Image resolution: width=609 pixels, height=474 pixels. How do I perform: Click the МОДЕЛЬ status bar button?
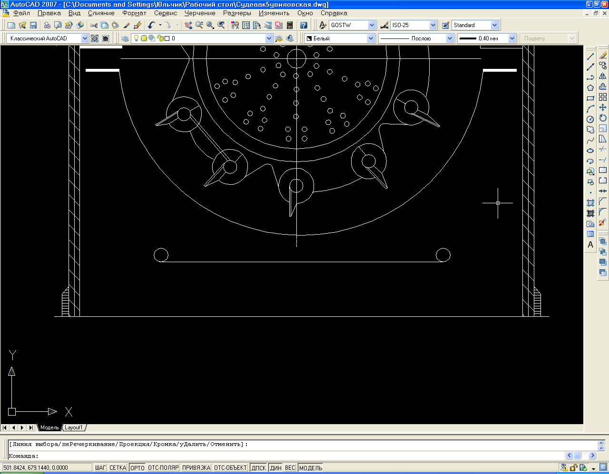click(x=311, y=468)
